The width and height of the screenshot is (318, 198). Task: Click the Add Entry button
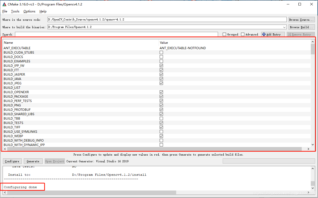273,34
